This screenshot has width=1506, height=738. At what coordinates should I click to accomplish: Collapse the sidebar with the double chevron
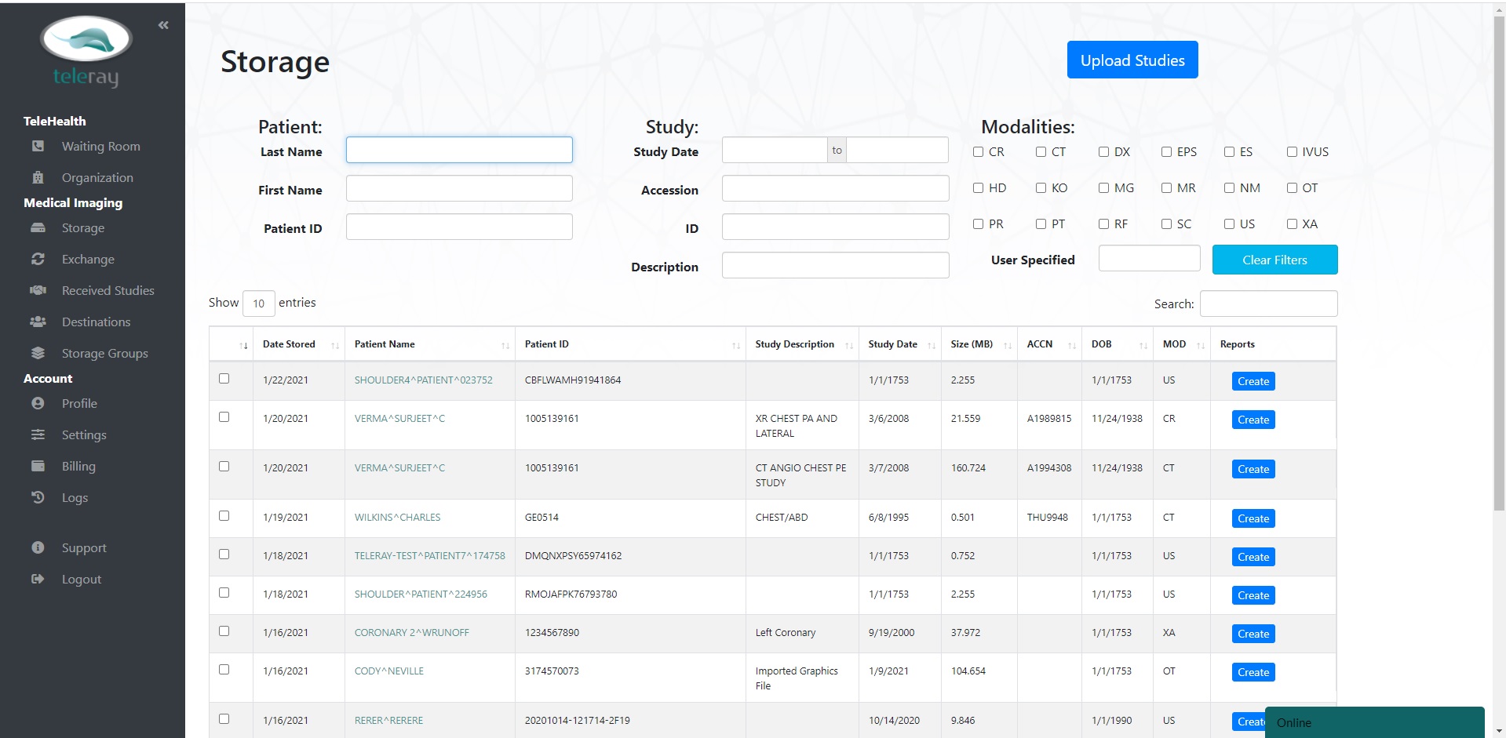(x=163, y=25)
